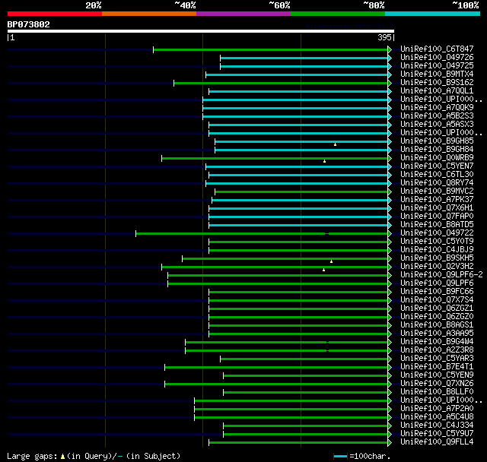This screenshot has height=462, width=487.
Task: Select the UniRef100_Q7FAP0 hit label
Action: (437, 217)
